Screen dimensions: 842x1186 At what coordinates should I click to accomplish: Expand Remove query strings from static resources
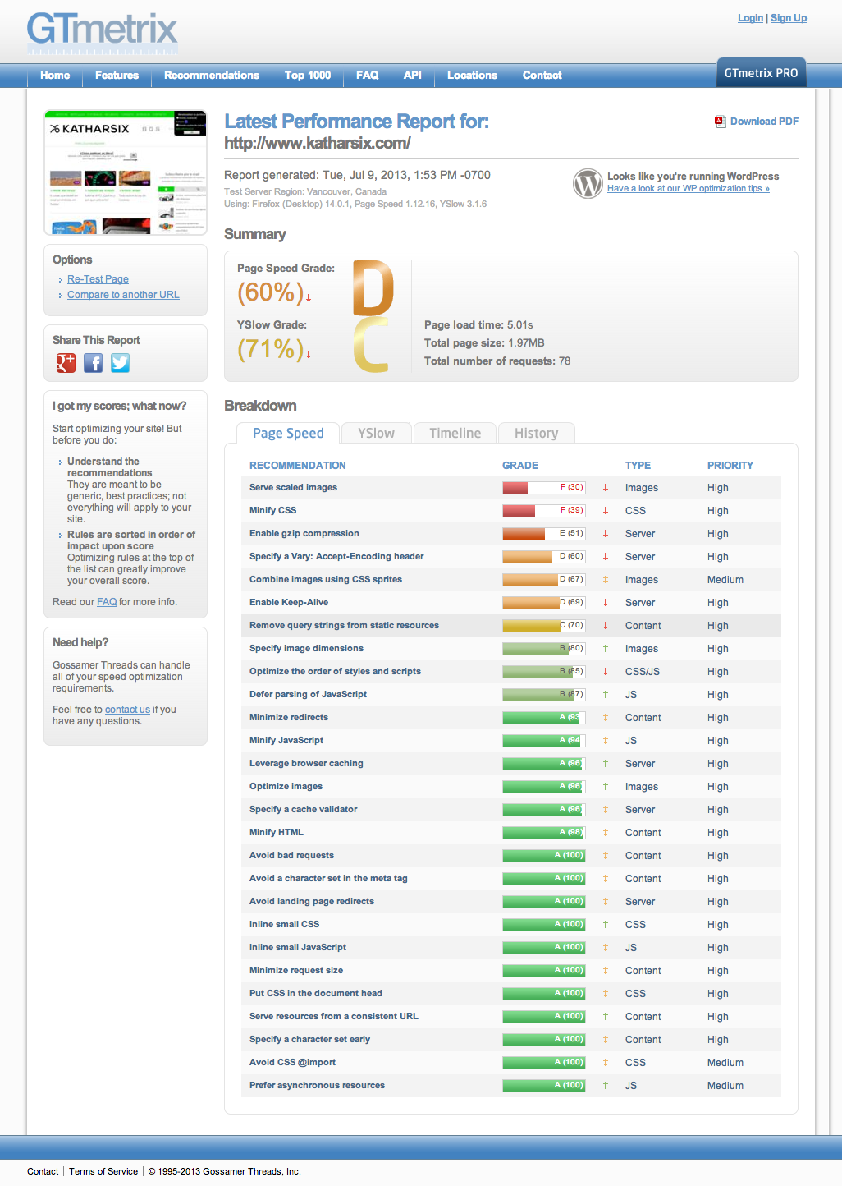(510, 626)
